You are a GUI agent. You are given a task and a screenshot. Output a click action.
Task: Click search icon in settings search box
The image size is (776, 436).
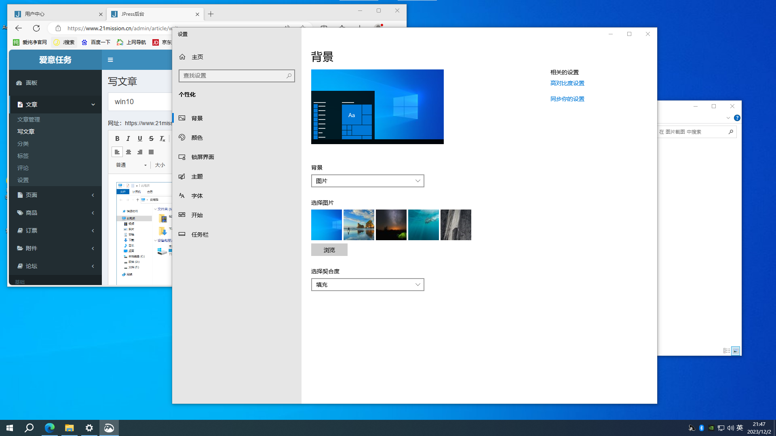click(x=289, y=76)
